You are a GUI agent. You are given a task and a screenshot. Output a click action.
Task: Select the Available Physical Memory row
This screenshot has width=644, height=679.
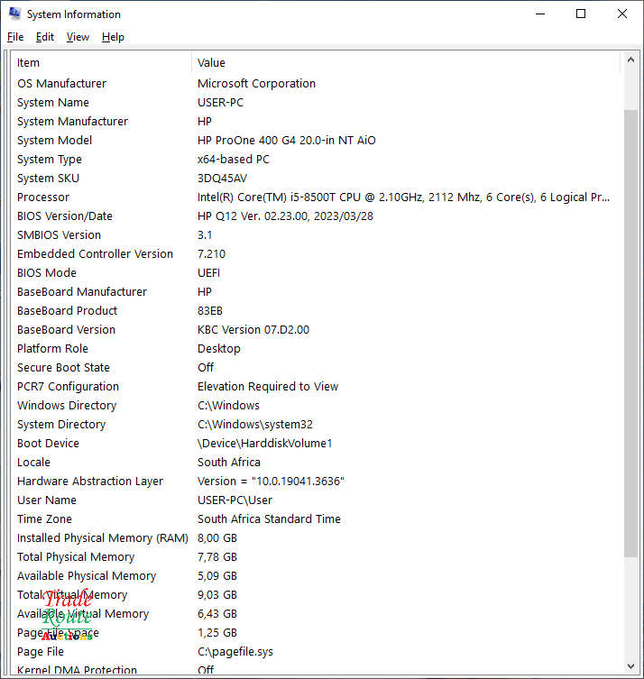(x=316, y=576)
